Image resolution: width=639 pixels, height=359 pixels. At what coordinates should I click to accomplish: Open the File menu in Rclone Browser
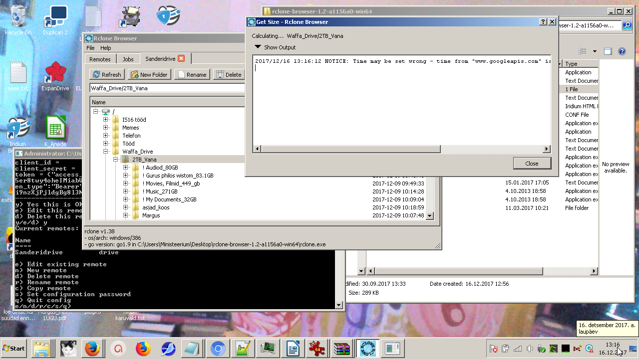(90, 48)
